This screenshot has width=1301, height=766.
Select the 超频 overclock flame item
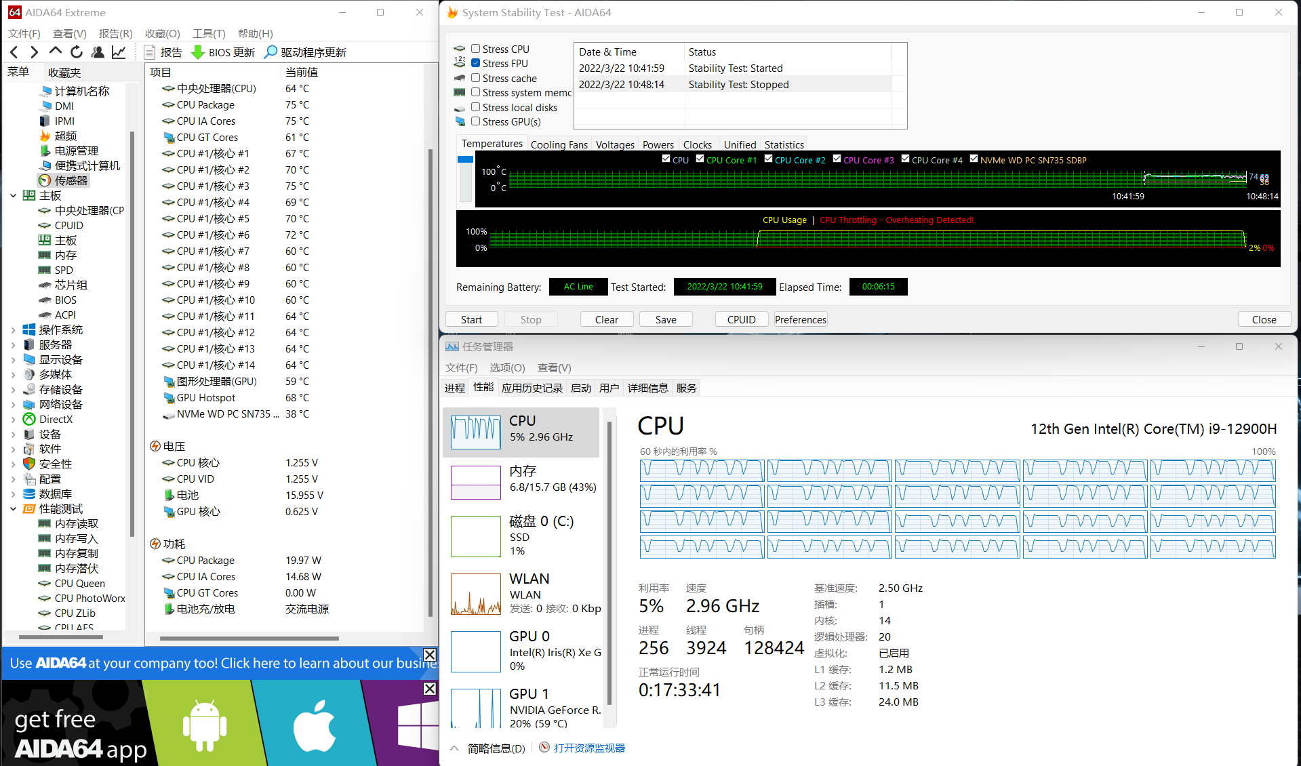click(58, 136)
